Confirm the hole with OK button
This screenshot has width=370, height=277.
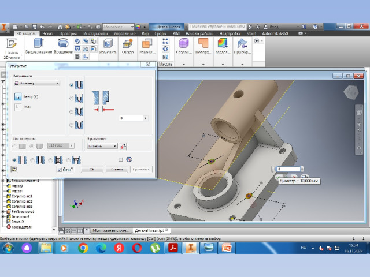(92, 169)
